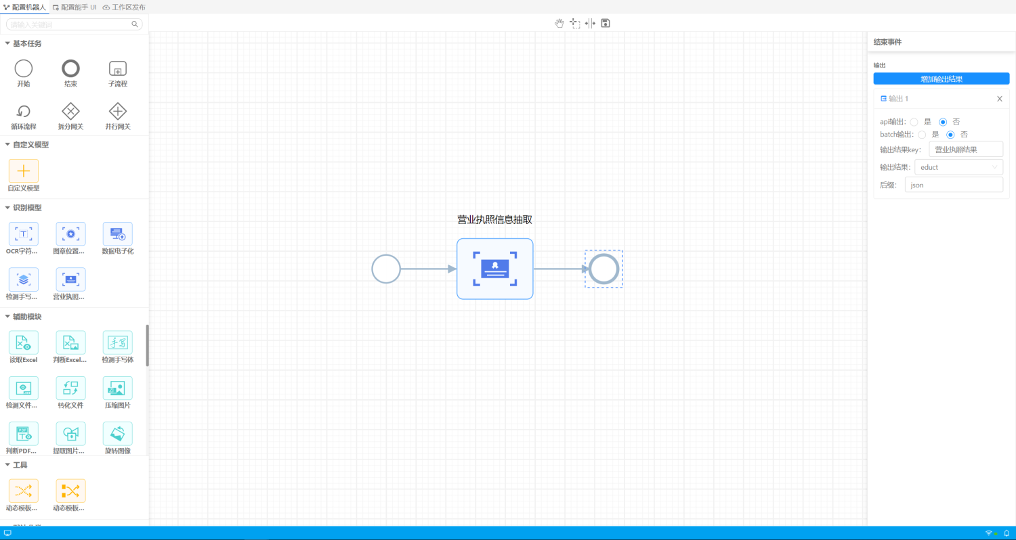Collapse the 辅助模块 section
The image size is (1016, 540).
(x=7, y=317)
